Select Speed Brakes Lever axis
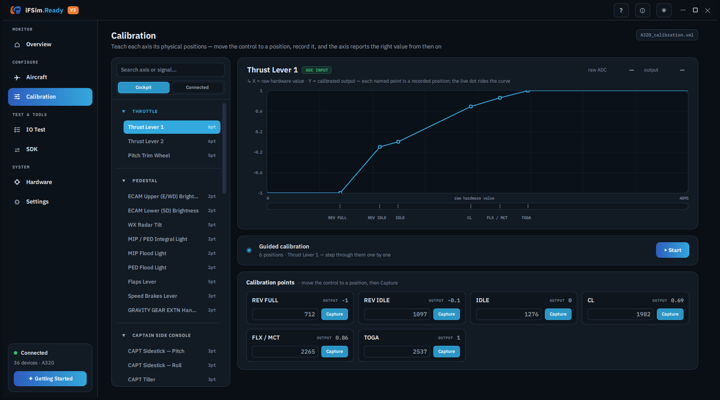This screenshot has width=720, height=400. (172, 296)
